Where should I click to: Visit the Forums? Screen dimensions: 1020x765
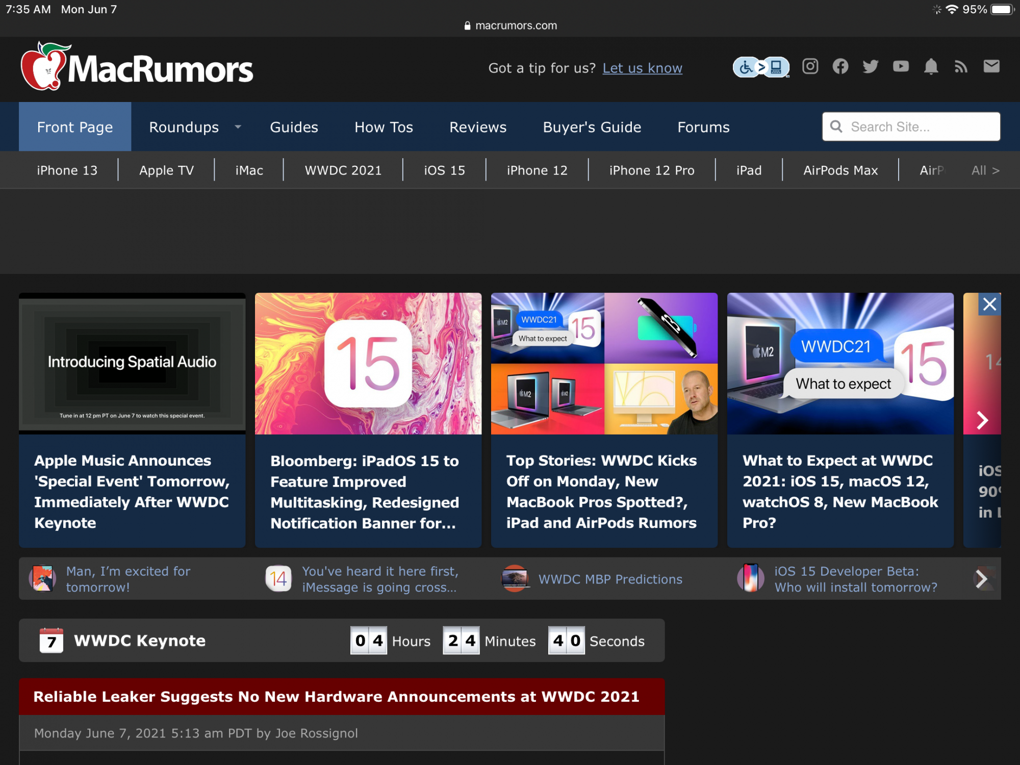(703, 126)
